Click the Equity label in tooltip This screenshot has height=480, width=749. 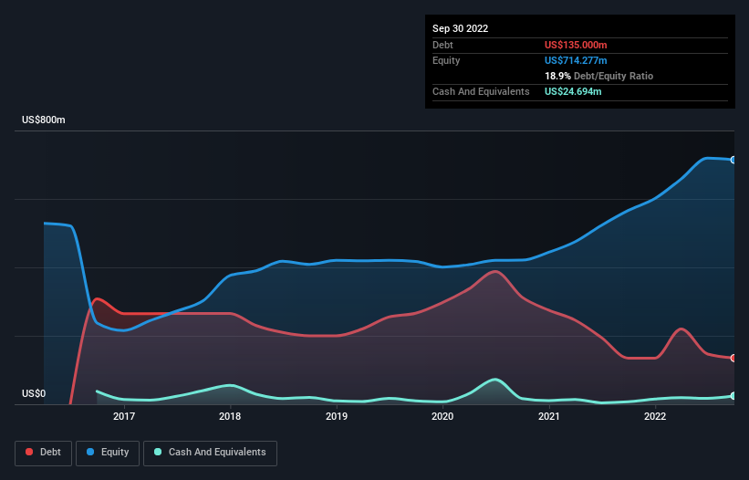pyautogui.click(x=446, y=60)
